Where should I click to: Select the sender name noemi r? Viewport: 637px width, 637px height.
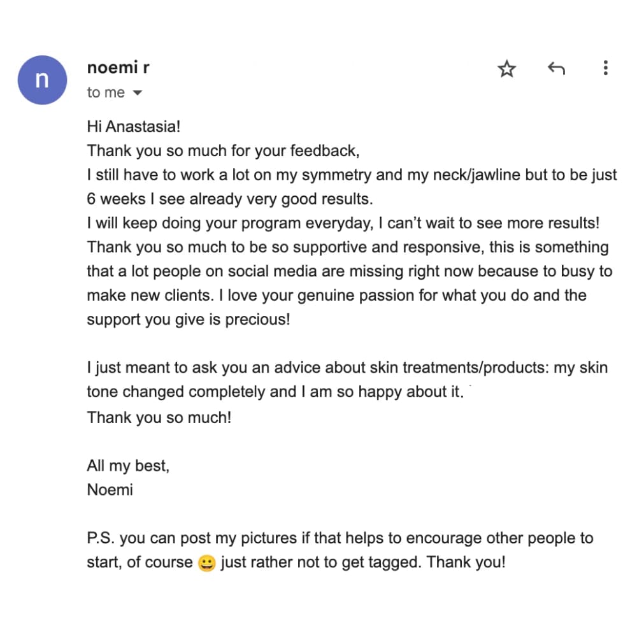118,68
